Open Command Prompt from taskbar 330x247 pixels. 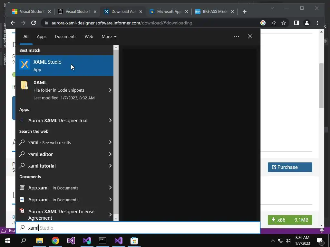point(102,241)
